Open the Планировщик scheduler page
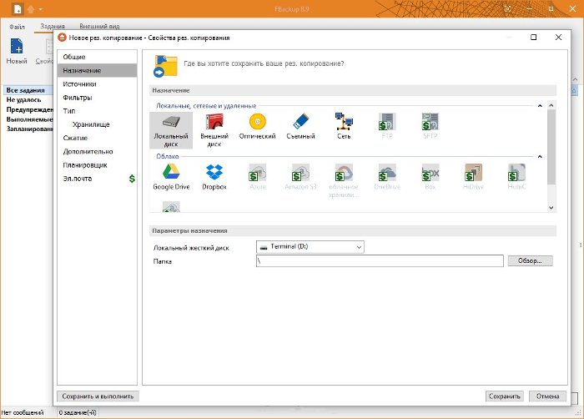The image size is (584, 419). pos(98,164)
